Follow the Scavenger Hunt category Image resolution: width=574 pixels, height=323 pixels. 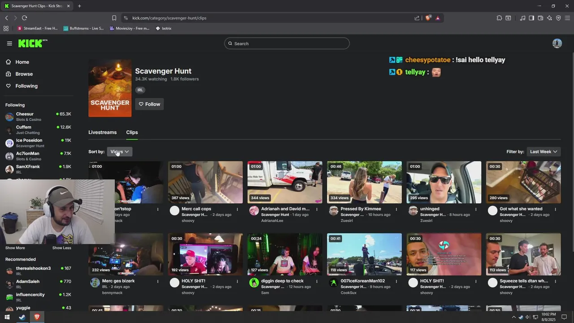click(149, 104)
